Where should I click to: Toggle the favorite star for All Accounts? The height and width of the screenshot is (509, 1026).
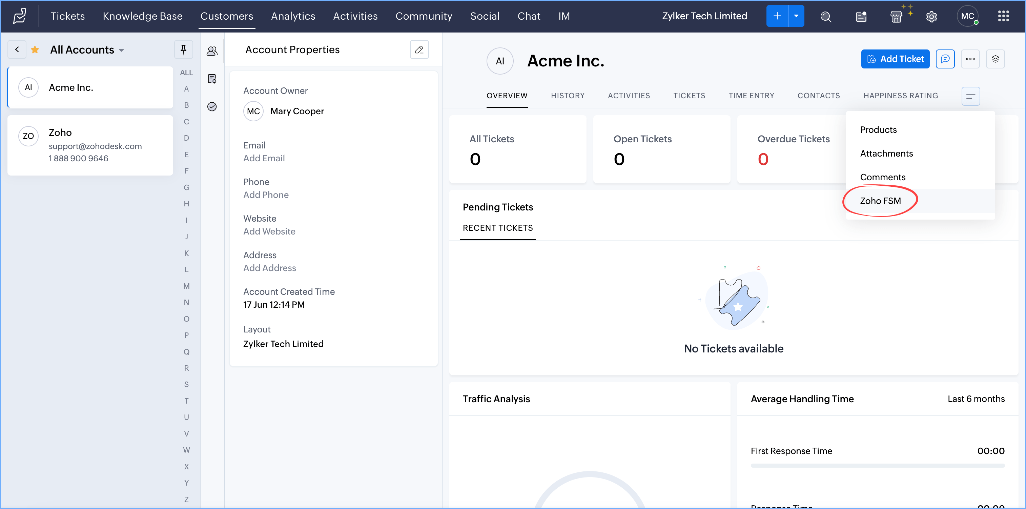point(35,49)
